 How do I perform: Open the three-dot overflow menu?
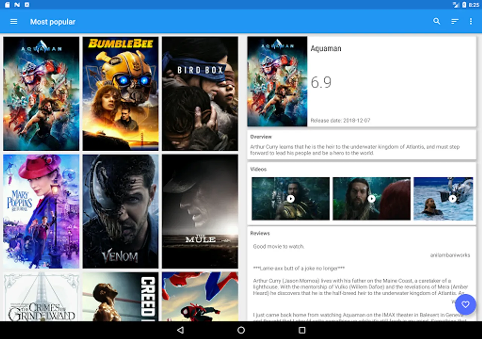click(471, 21)
